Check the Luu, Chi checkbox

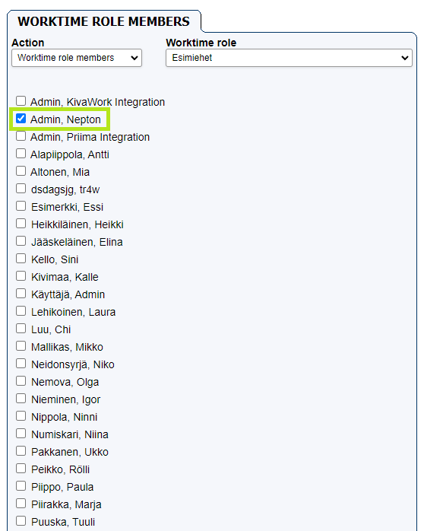pyautogui.click(x=21, y=329)
